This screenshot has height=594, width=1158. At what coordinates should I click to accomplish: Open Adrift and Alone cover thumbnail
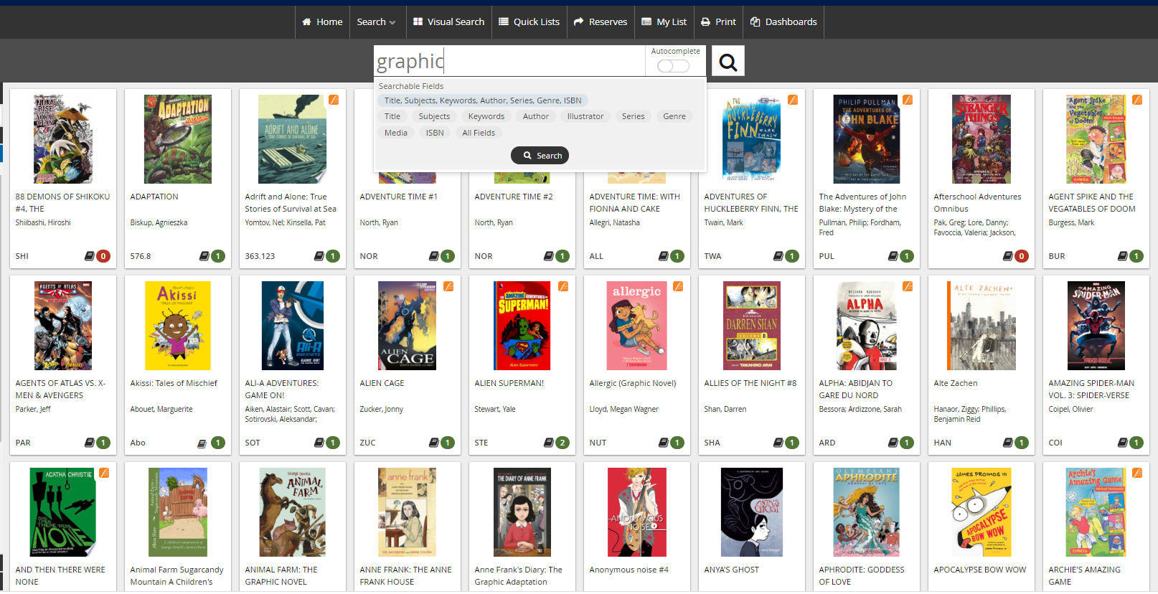click(293, 139)
